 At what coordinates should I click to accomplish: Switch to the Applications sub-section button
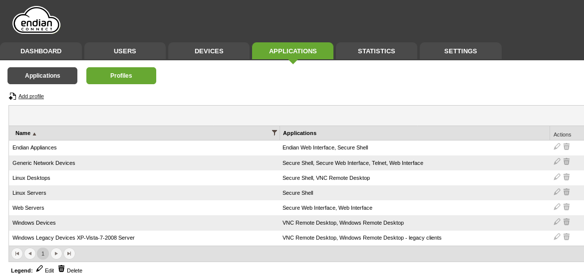click(42, 76)
